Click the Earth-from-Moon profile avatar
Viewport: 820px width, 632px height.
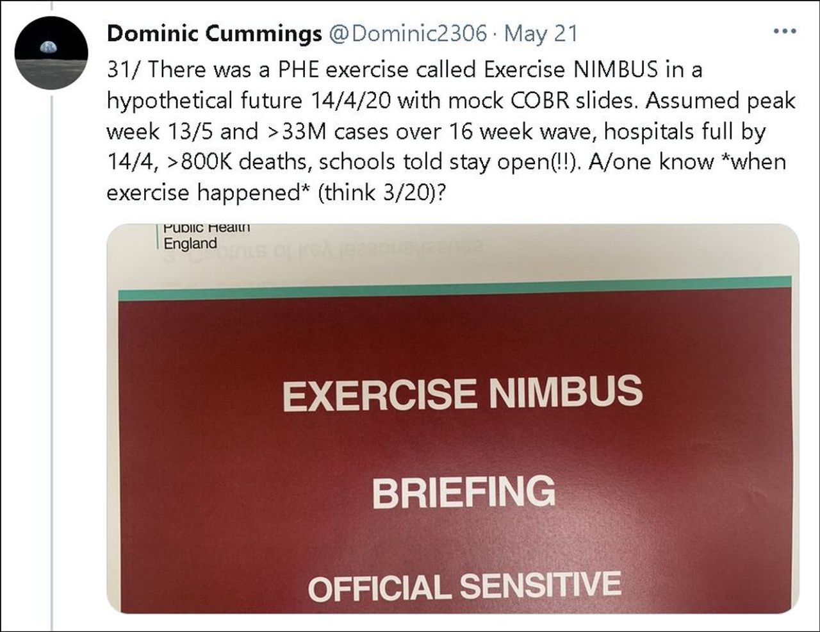pos(51,52)
